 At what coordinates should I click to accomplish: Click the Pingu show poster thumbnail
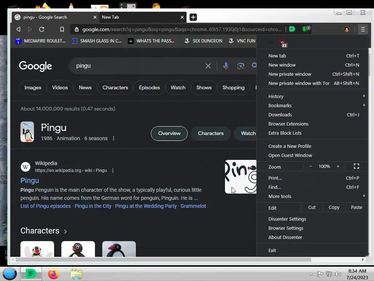[x=27, y=132]
